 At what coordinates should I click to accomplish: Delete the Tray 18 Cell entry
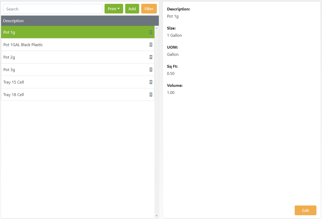(x=151, y=95)
